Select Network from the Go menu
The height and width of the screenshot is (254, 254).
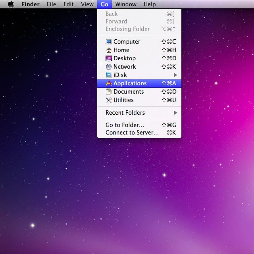[x=139, y=67]
